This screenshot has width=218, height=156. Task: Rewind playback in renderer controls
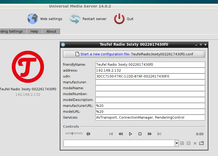tap(121, 134)
